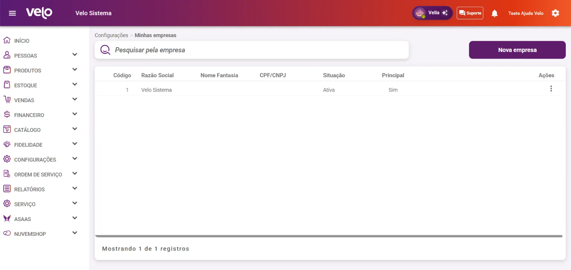The height and width of the screenshot is (270, 571).
Task: Open the notifications bell
Action: tap(494, 13)
